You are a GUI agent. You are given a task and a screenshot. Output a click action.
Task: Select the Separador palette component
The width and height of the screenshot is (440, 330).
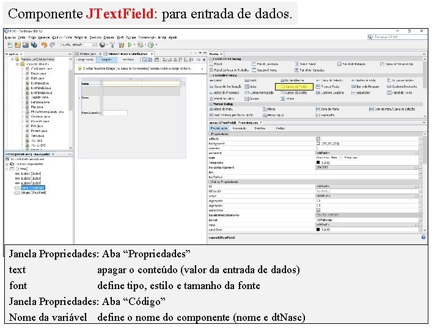361,93
